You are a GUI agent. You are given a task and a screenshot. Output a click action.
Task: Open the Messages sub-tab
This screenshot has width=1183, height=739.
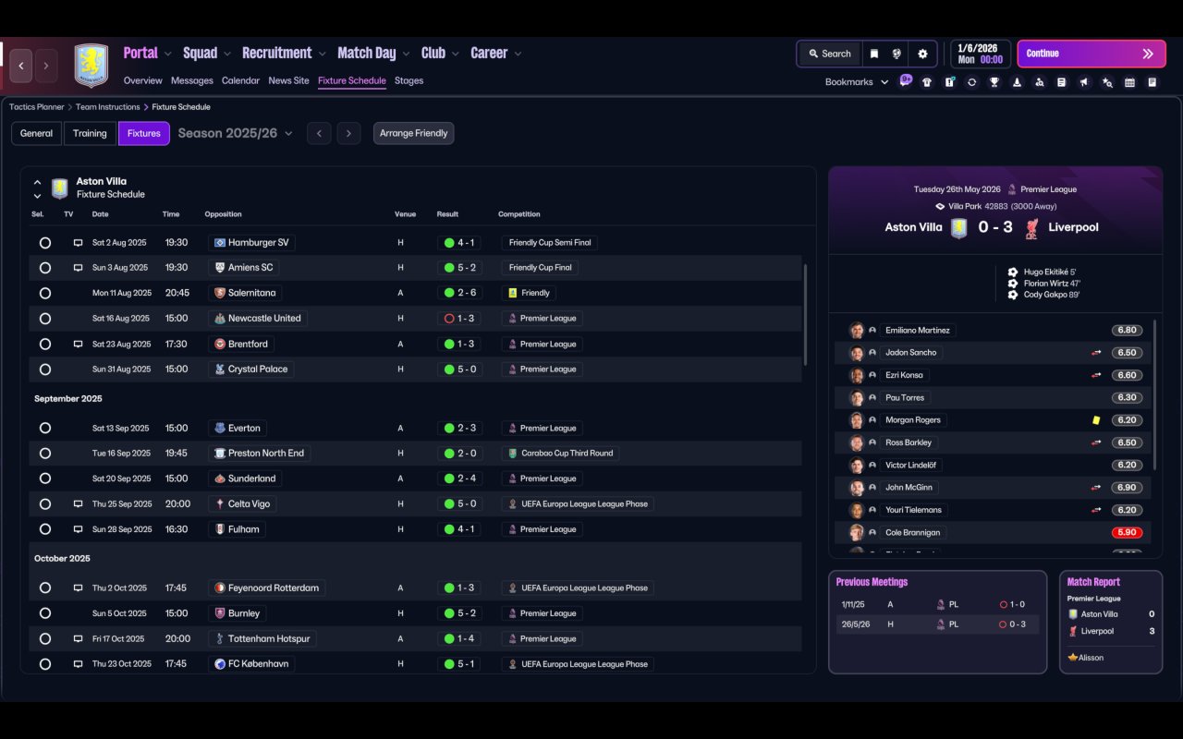[x=192, y=81]
